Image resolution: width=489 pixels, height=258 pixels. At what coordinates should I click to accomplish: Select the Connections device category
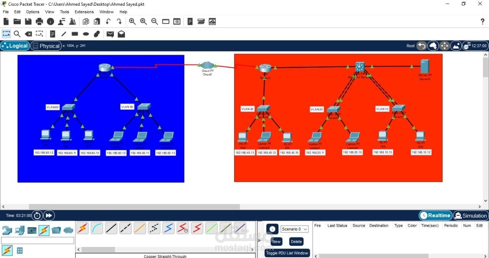pyautogui.click(x=44, y=230)
